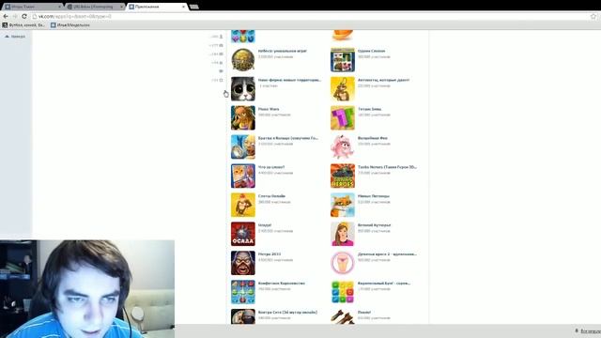601x338 pixels.
Task: Open the Metro 2033 title link
Action: (x=270, y=254)
